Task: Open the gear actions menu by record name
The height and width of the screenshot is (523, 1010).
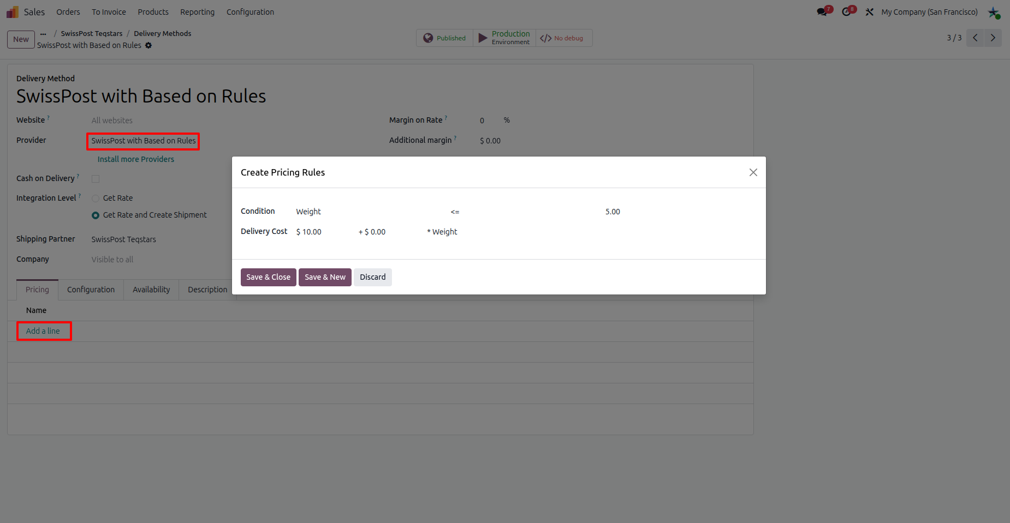Action: pyautogui.click(x=148, y=45)
